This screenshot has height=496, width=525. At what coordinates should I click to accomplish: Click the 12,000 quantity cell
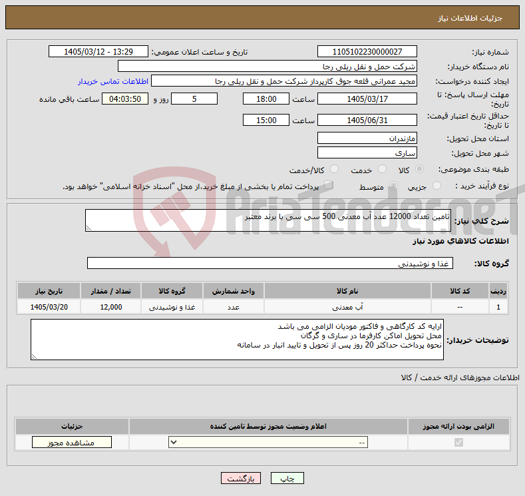coord(111,307)
